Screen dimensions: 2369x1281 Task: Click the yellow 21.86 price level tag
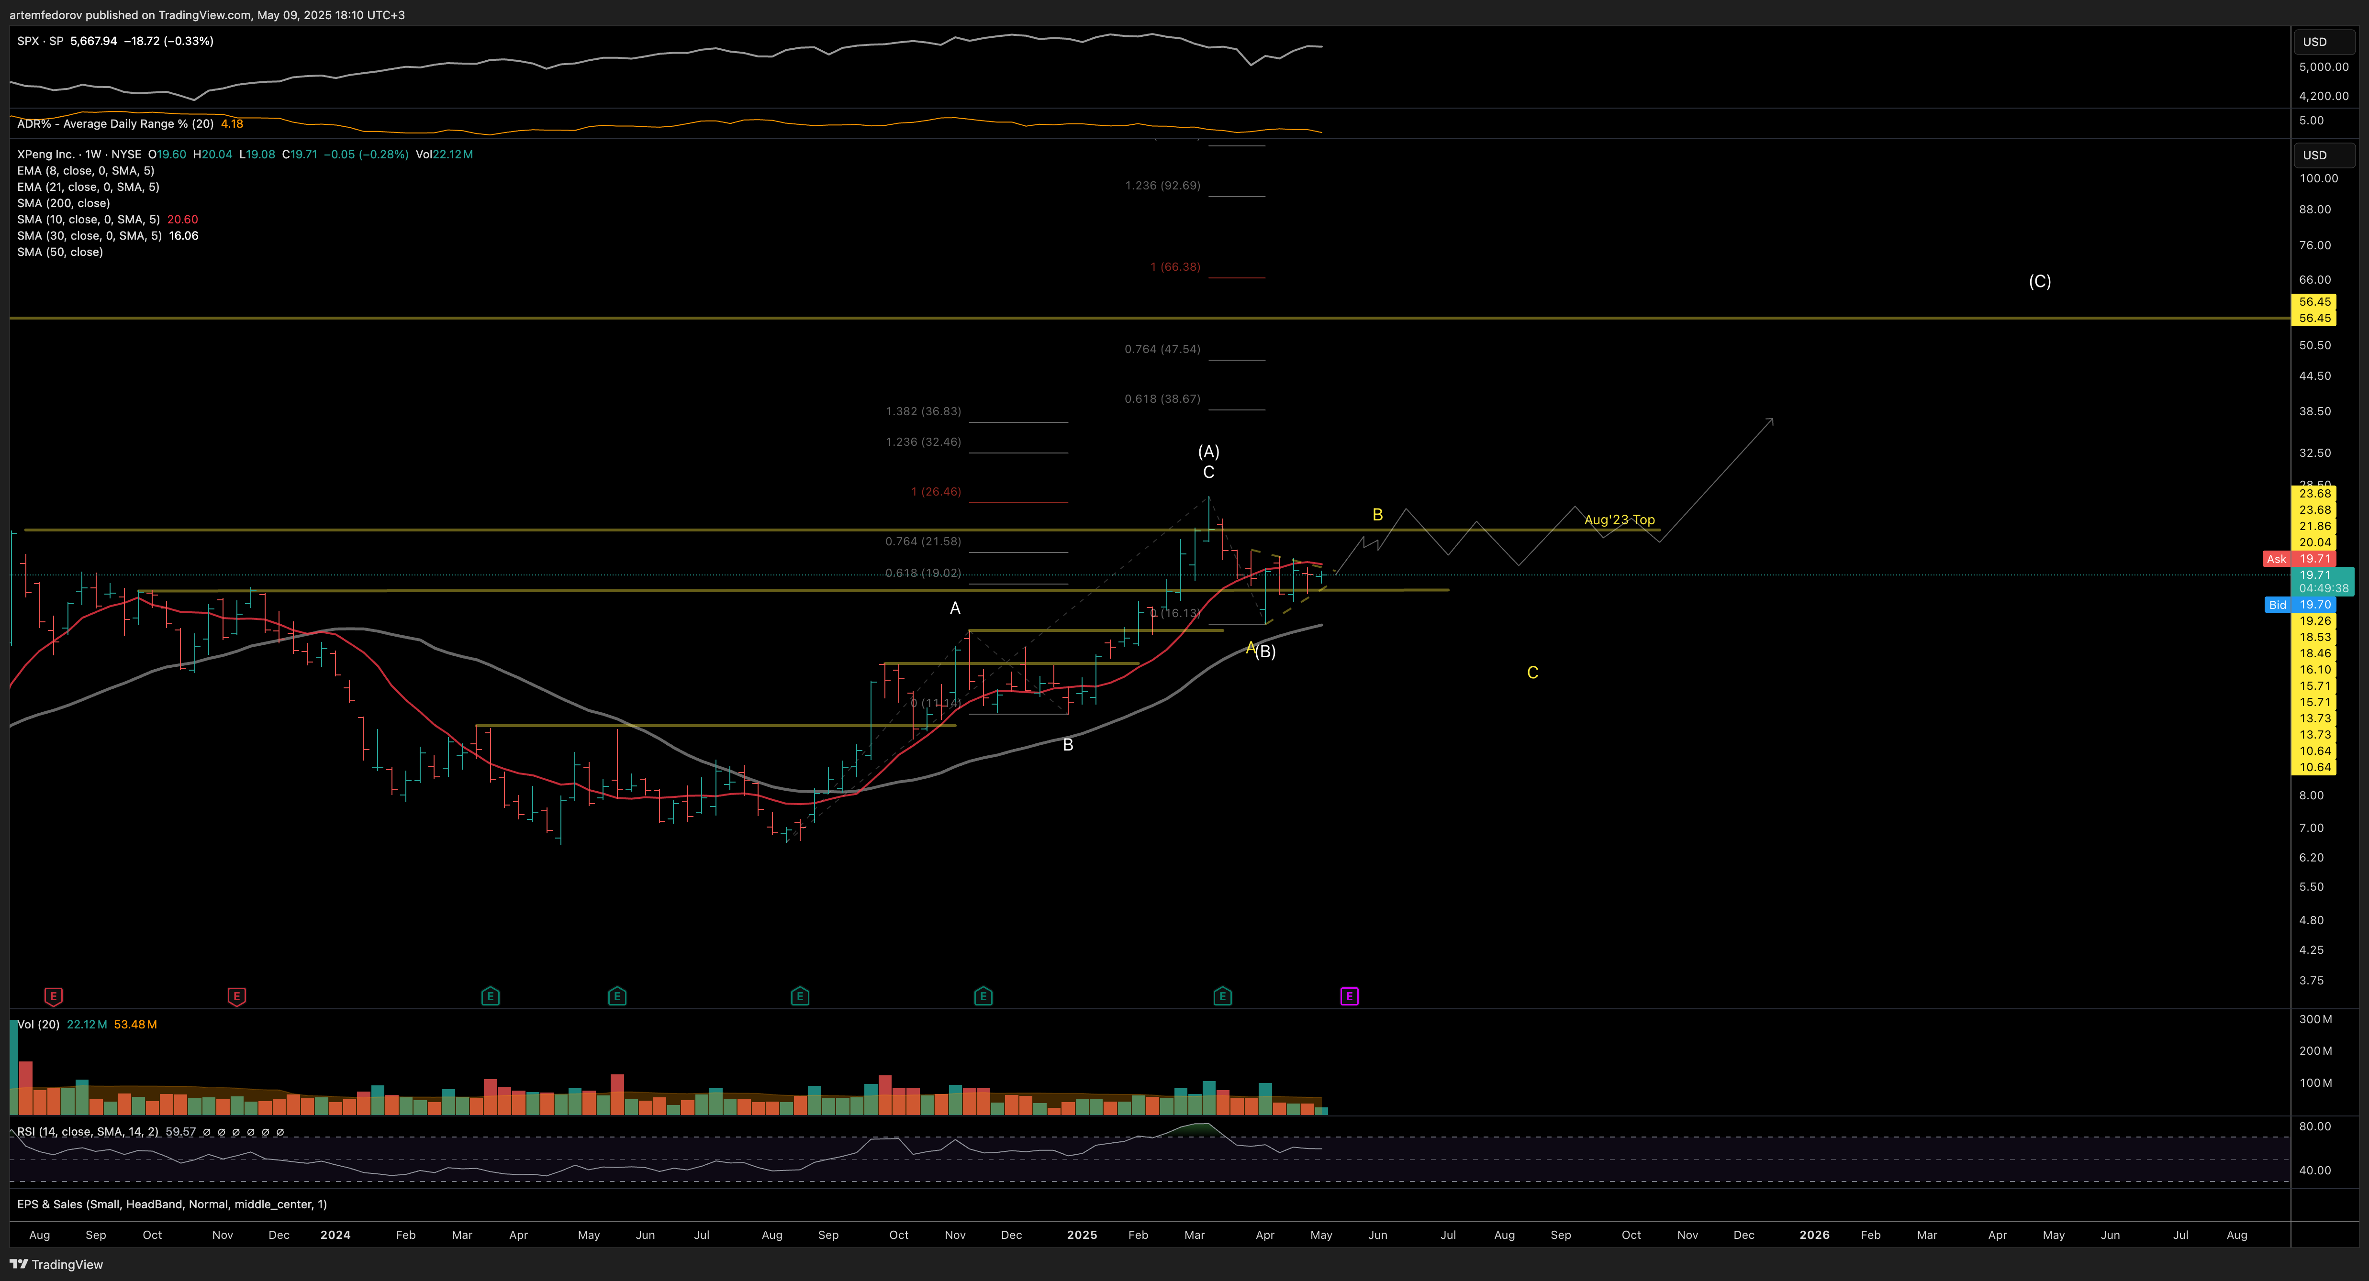point(2315,527)
